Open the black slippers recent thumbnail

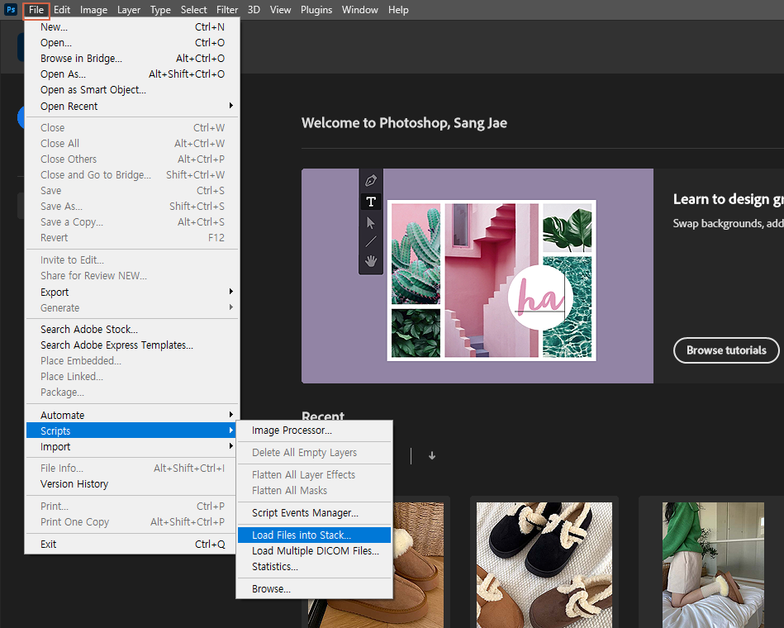tap(544, 565)
